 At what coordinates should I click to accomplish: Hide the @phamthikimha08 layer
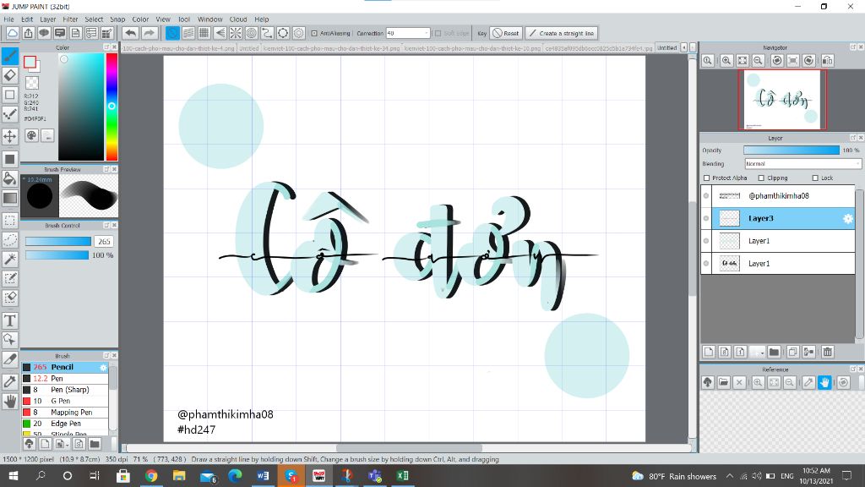click(706, 196)
